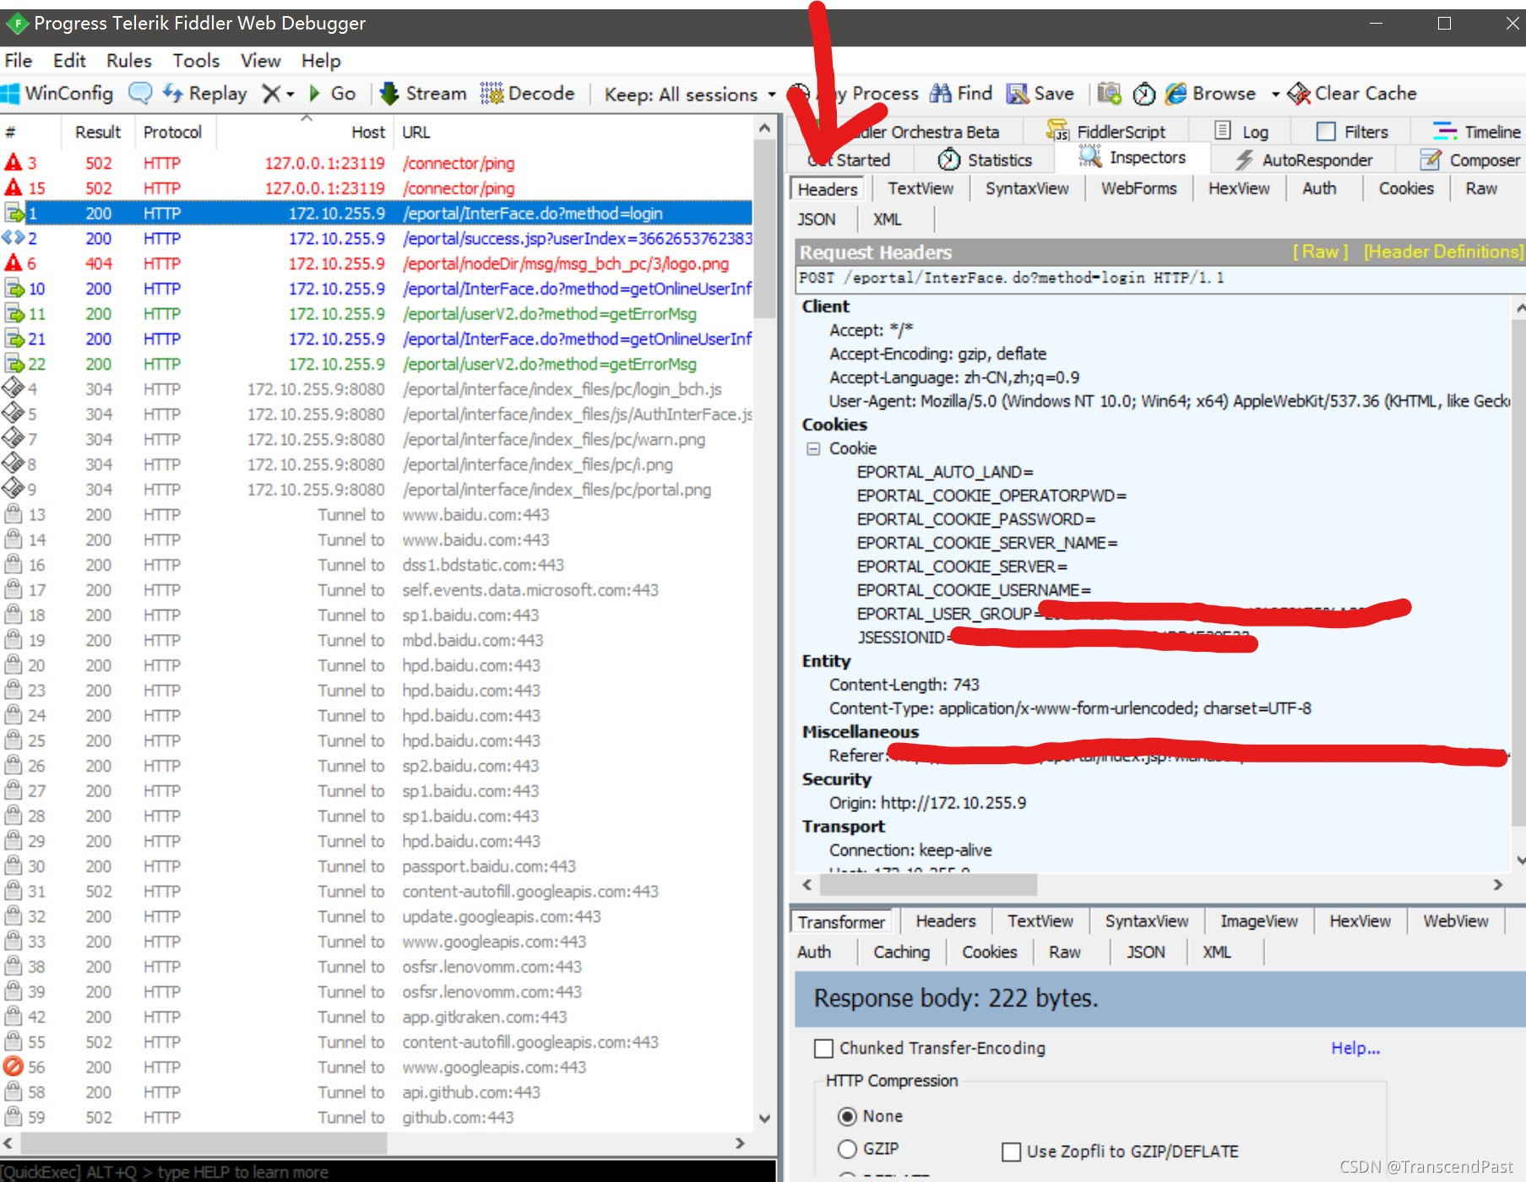
Task: Click the cached diamond icon of session 4
Action: click(x=14, y=388)
